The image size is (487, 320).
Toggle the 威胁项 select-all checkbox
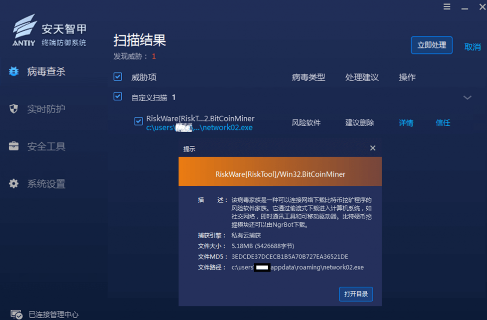[118, 77]
